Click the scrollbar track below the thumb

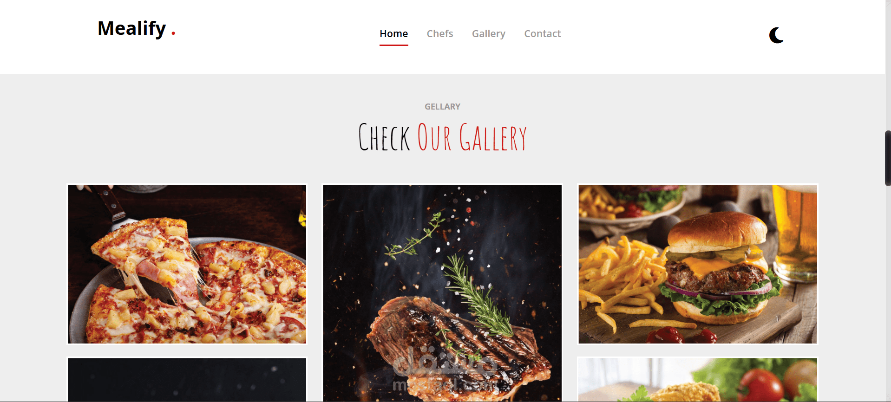click(888, 292)
